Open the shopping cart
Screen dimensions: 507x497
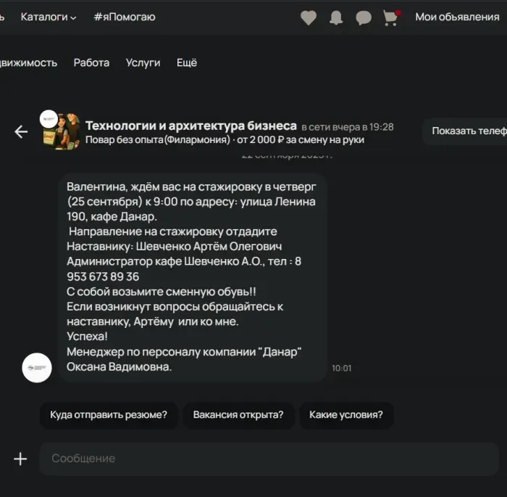click(x=391, y=17)
